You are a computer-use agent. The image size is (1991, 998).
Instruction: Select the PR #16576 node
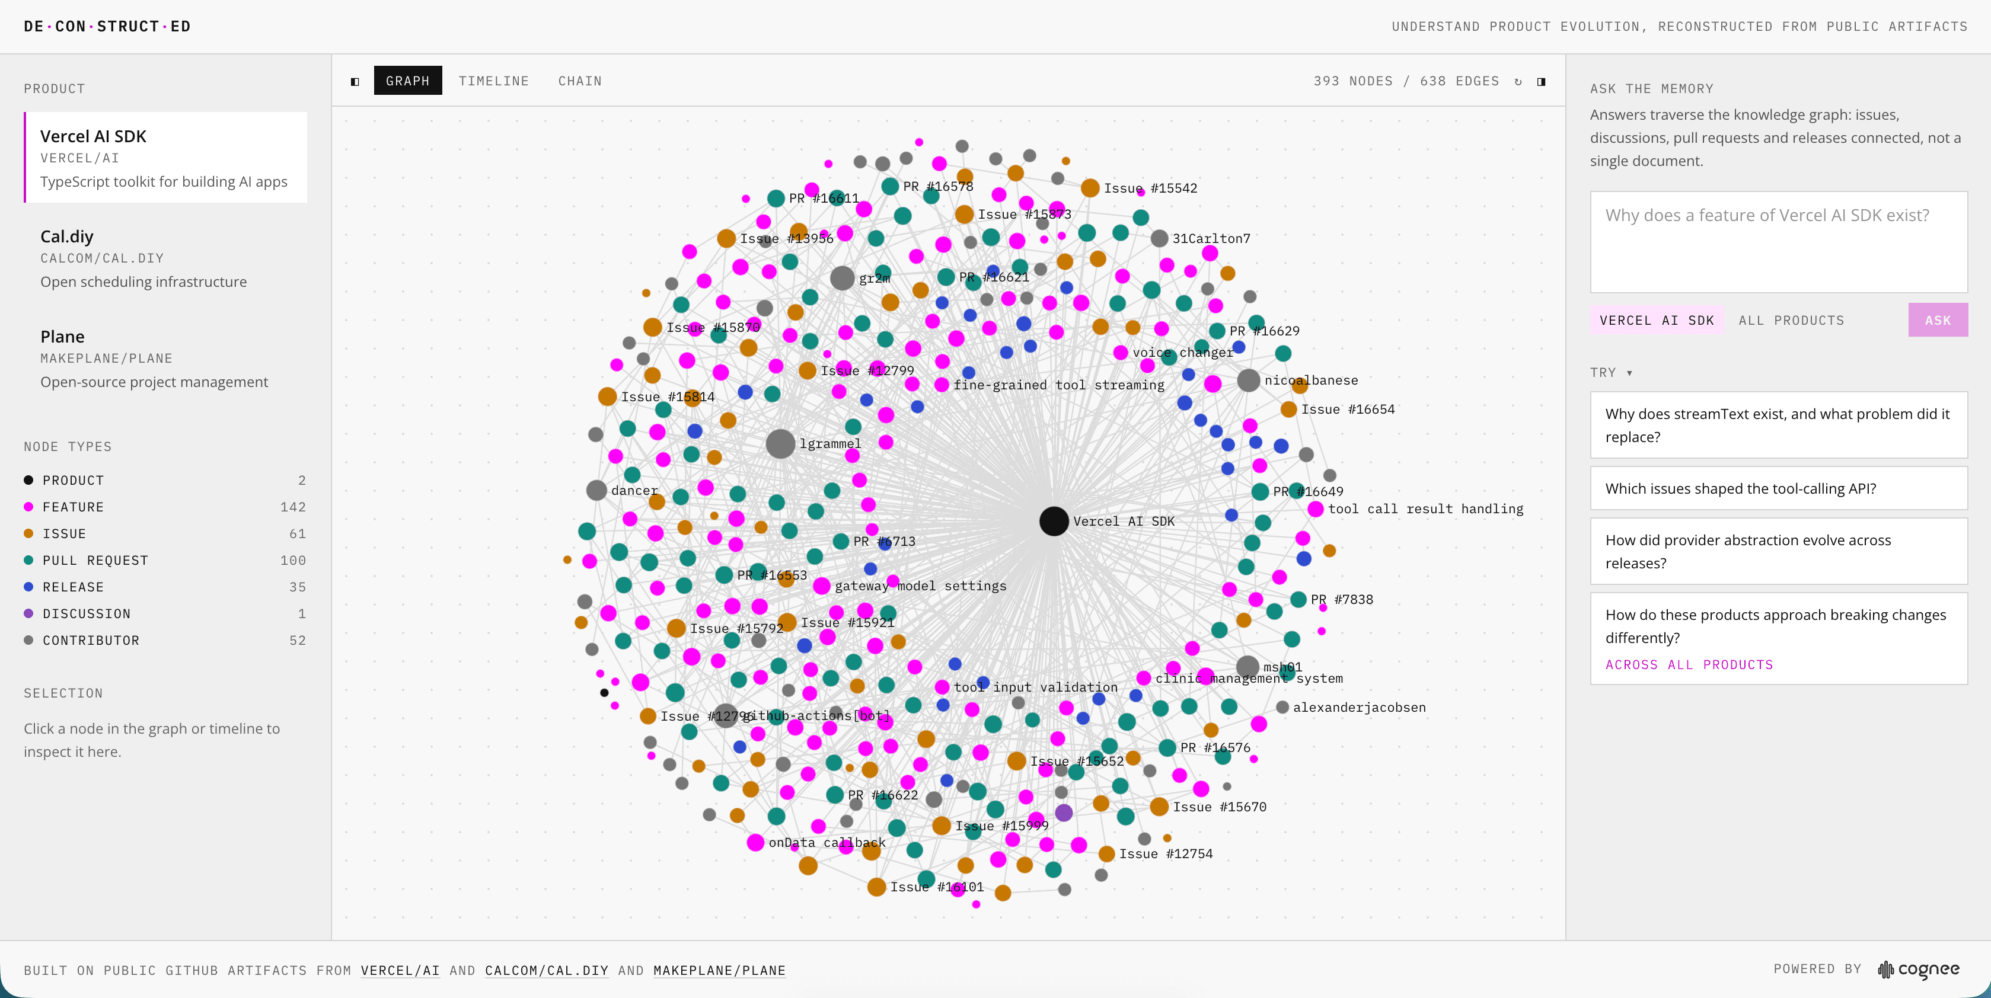[1167, 748]
